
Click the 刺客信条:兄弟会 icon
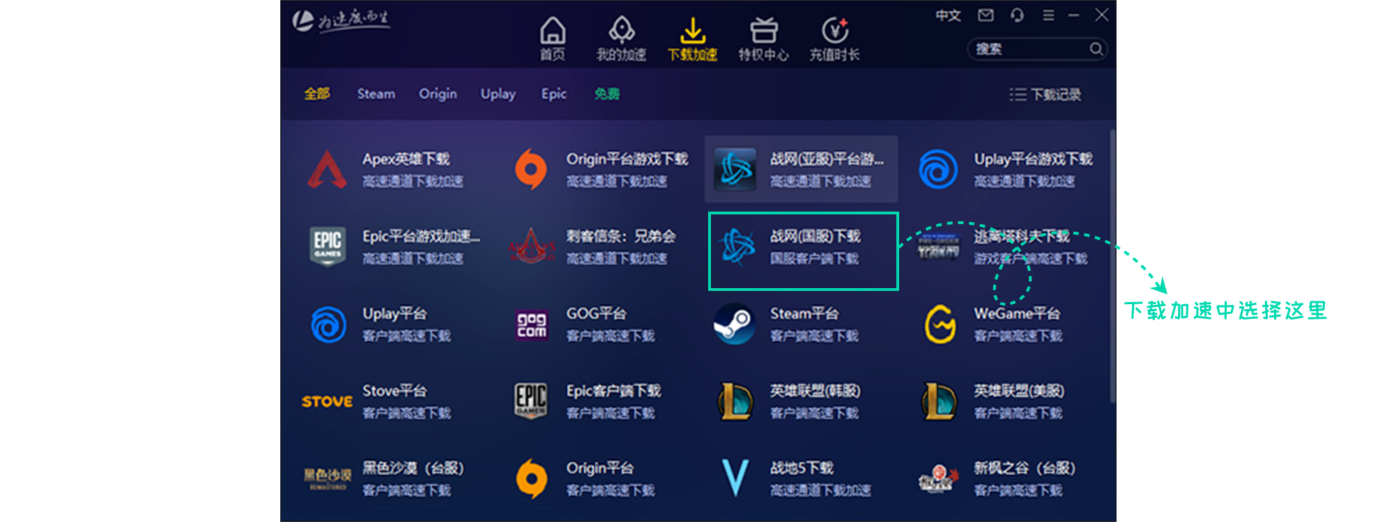(531, 246)
